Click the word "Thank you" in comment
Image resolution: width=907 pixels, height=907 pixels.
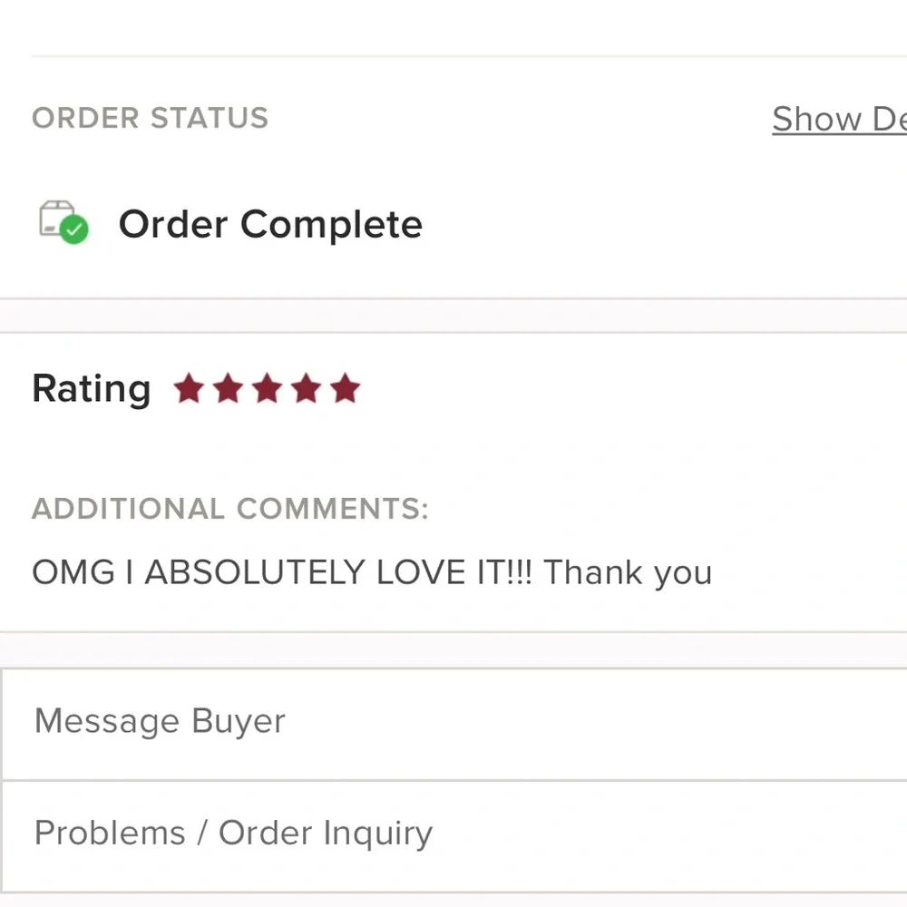[628, 572]
